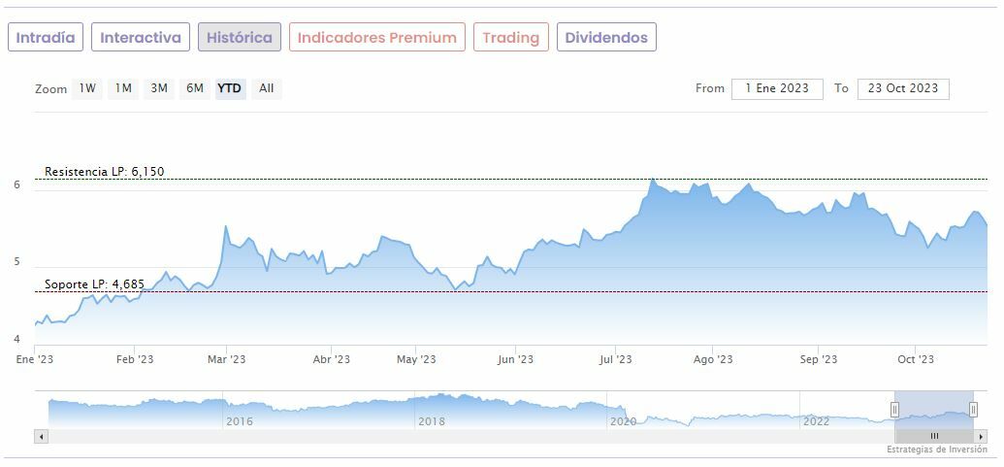Click the right range handle in navigator
This screenshot has height=467, width=1004.
(x=973, y=410)
